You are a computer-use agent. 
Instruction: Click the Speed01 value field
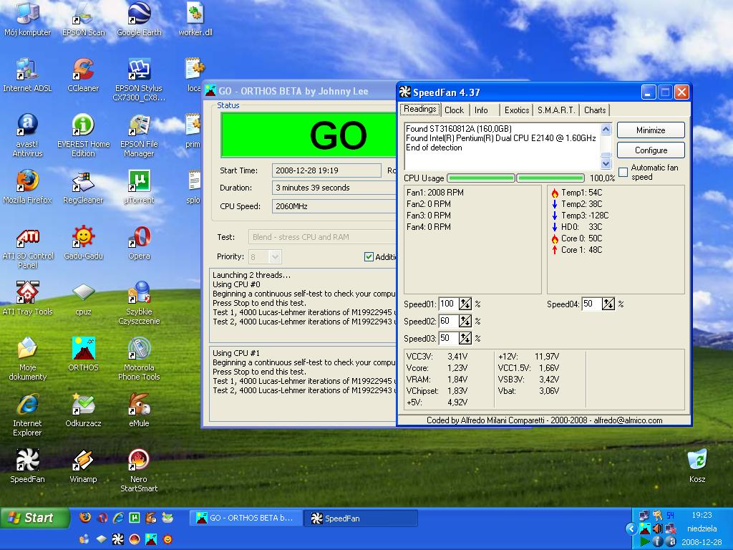point(448,304)
